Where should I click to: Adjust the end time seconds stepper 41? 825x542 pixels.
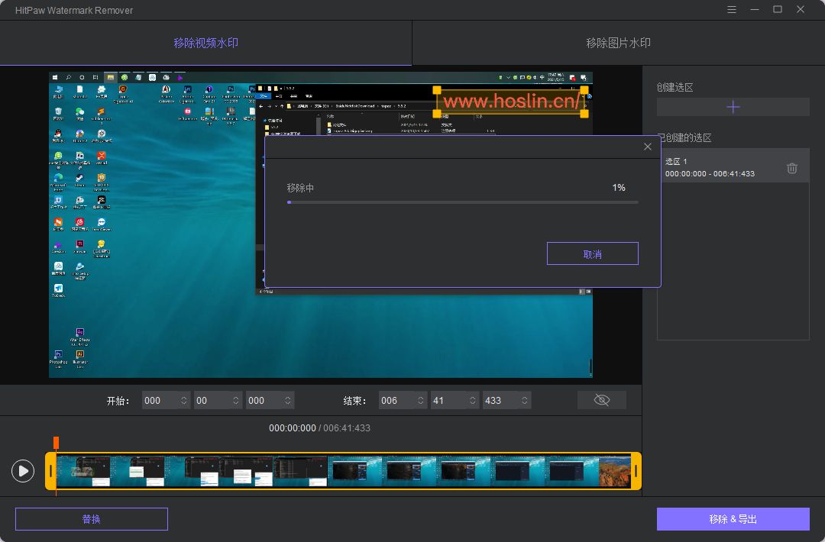coord(473,400)
